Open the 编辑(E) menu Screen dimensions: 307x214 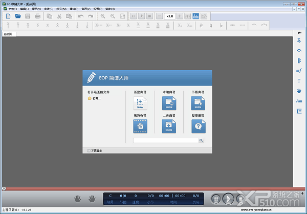[24, 9]
